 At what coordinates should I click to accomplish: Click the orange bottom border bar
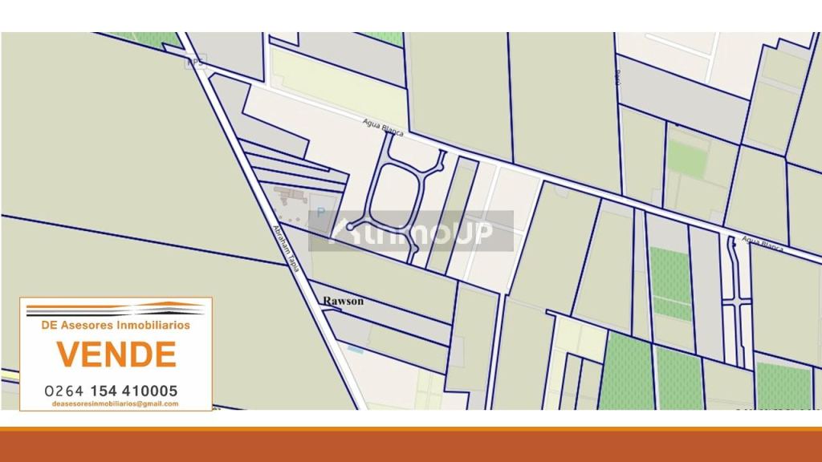[411, 446]
